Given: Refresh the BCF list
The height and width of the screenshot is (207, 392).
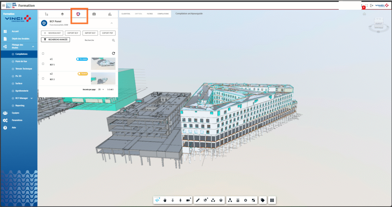Looking at the screenshot, I should pos(113,54).
